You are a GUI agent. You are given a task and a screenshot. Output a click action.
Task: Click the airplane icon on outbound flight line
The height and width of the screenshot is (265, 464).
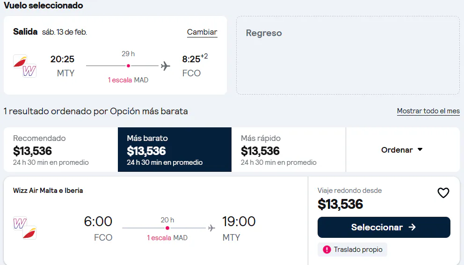[x=166, y=66]
